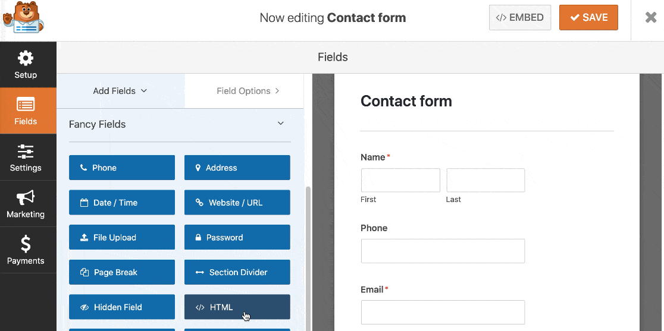Viewport: 664px width, 331px height.
Task: Add a Date / Time field
Action: point(122,203)
